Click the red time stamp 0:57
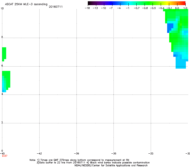Screen dimensions: 190x167 click(x=5, y=156)
